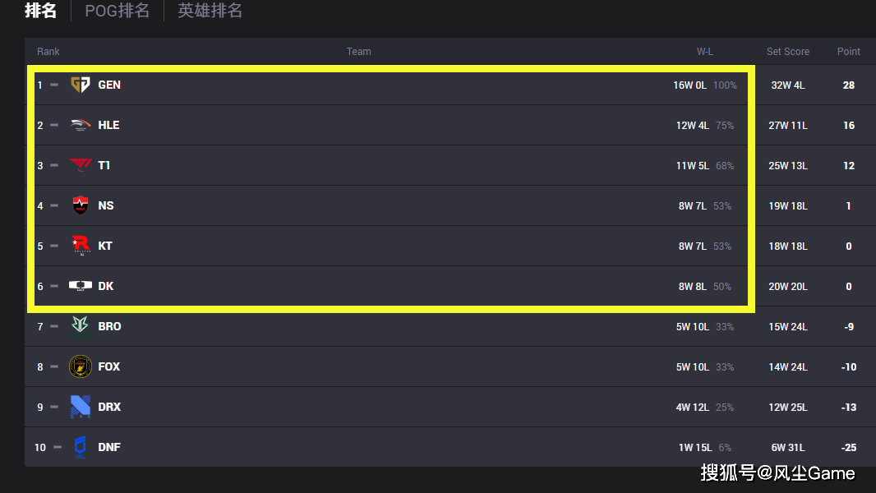Click the KT Rolster logo icon
Viewport: 876px width, 493px height.
click(x=81, y=246)
